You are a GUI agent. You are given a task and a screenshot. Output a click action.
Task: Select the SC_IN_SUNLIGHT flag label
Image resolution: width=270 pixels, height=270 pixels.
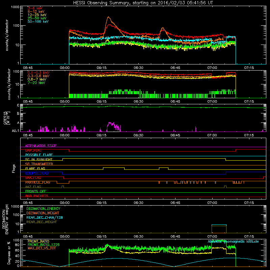pyautogui.click(x=39, y=159)
